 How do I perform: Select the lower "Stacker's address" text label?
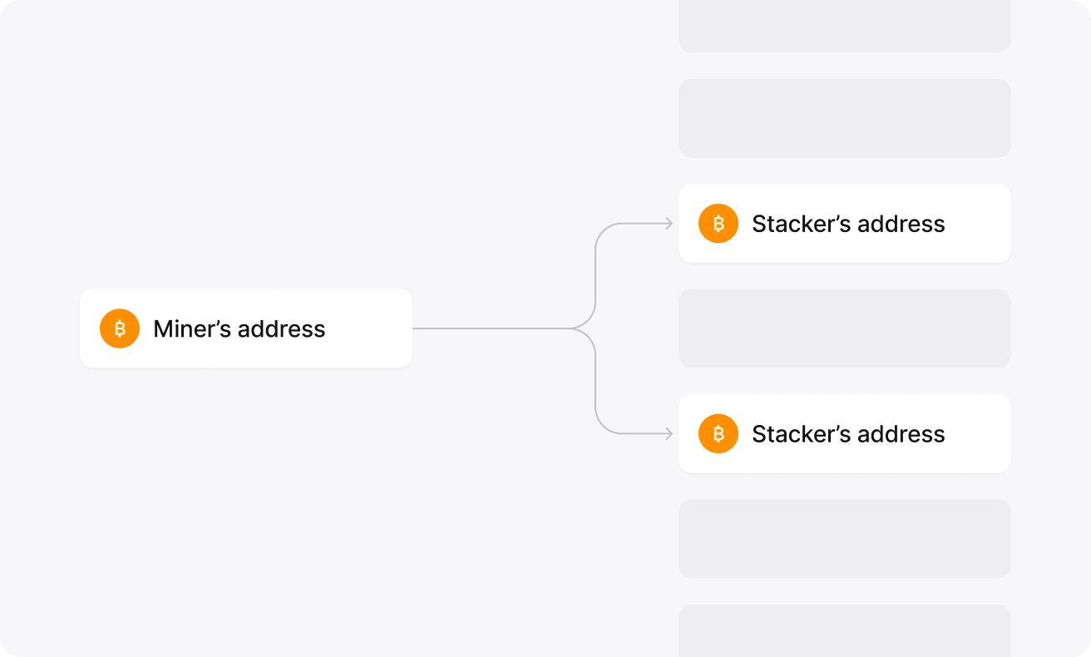[x=848, y=435]
